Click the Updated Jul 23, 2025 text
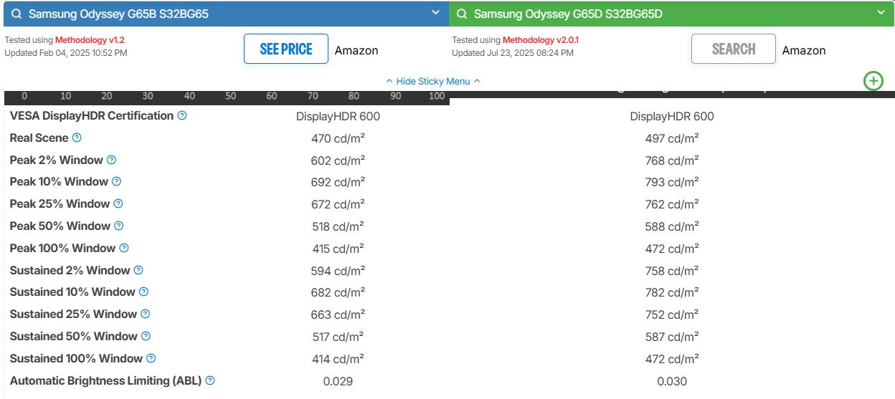The height and width of the screenshot is (399, 895). coord(513,52)
